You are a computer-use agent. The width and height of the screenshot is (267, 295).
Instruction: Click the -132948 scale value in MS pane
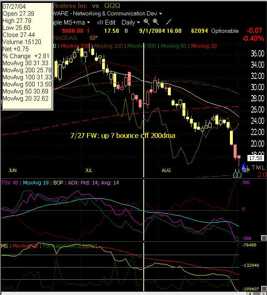point(250,265)
